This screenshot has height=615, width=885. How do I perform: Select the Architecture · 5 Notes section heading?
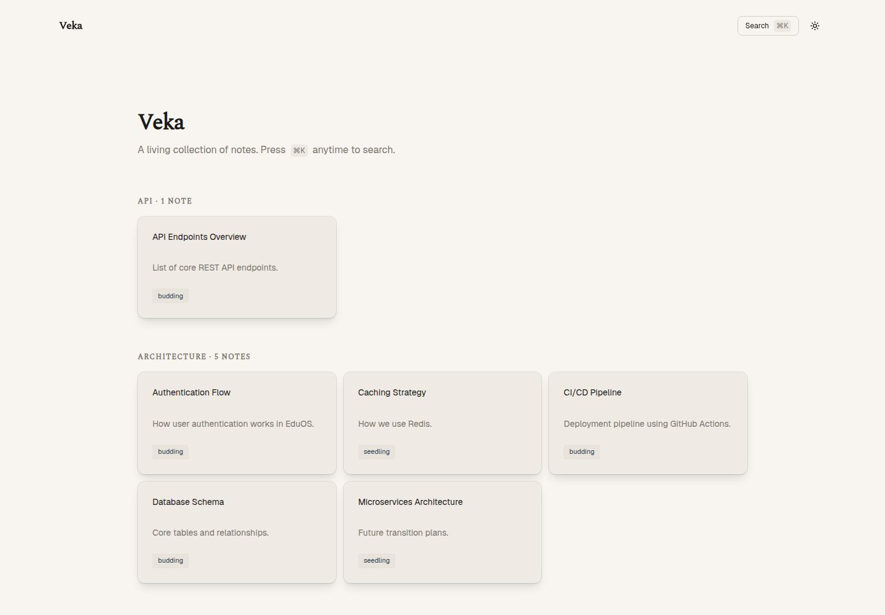194,357
